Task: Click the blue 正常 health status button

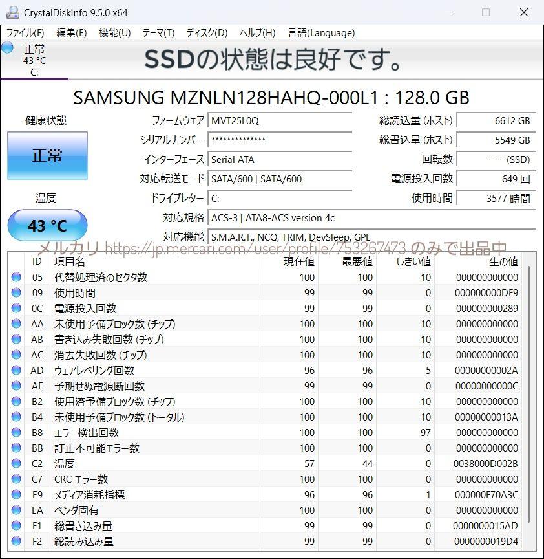Action: [x=47, y=155]
